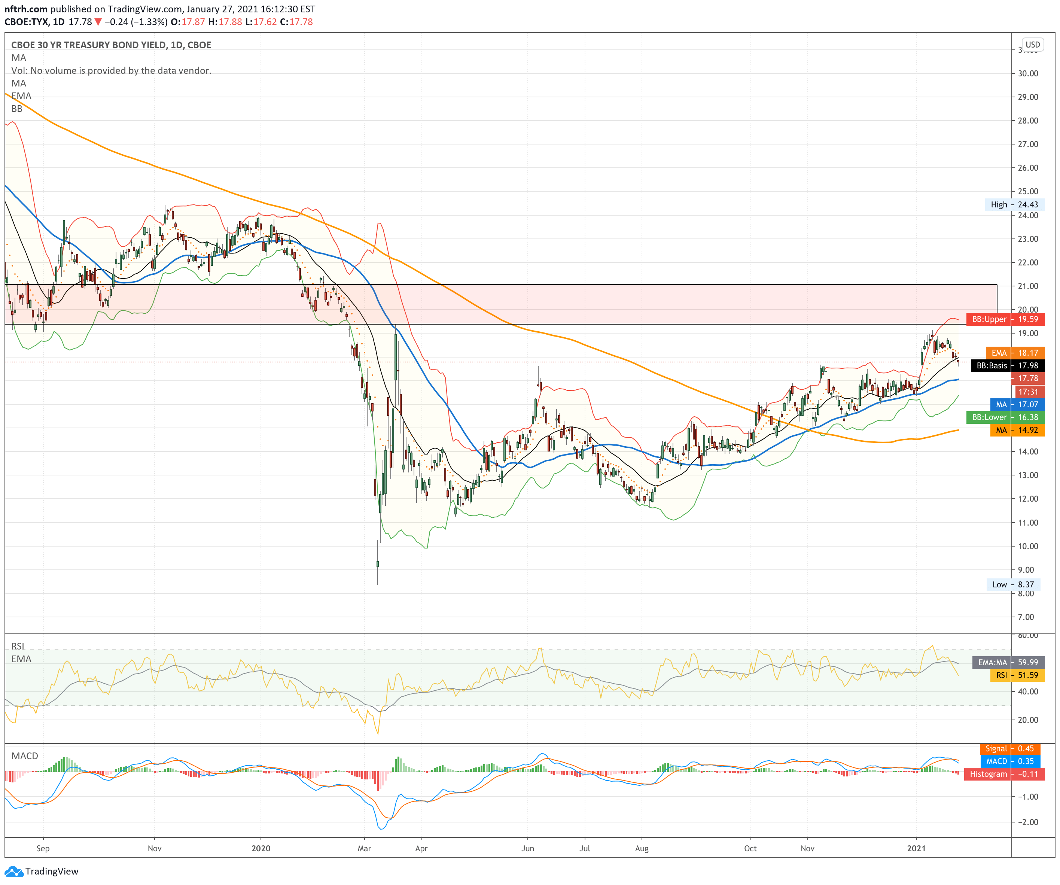Select the BB:Basis 17.98 label
The height and width of the screenshot is (885, 1060).
[1007, 365]
